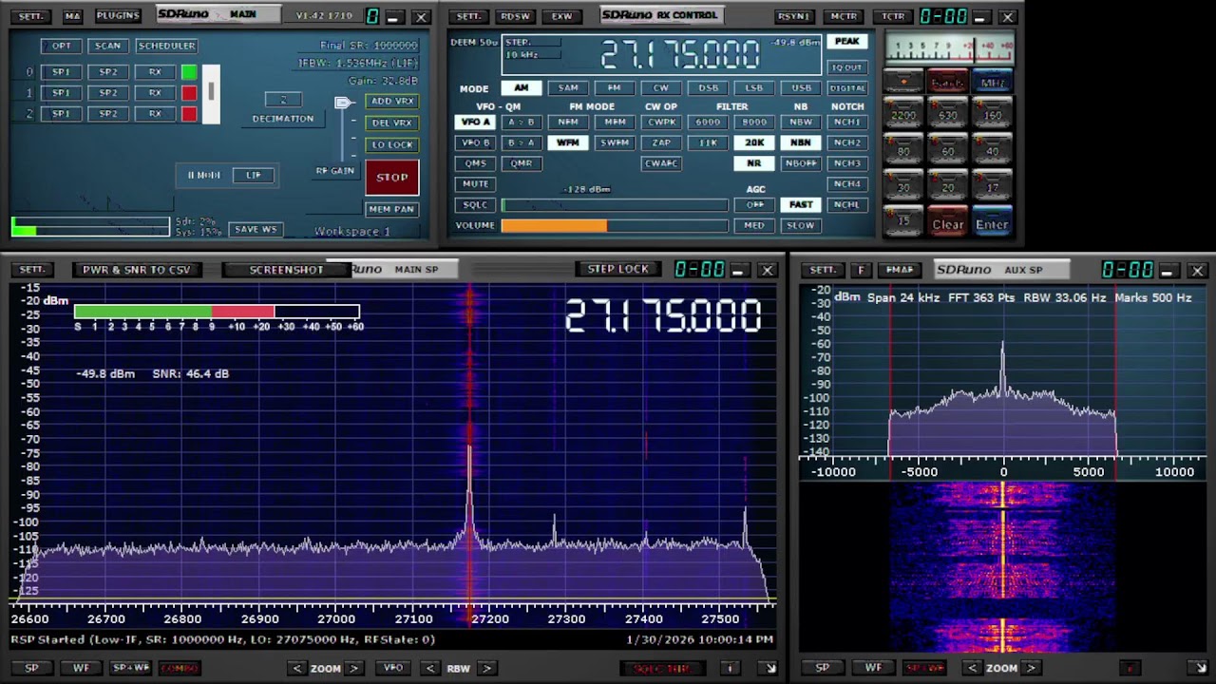Screen dimensions: 1216x684
Task: Switch Aux SP to SP view
Action: click(x=823, y=668)
